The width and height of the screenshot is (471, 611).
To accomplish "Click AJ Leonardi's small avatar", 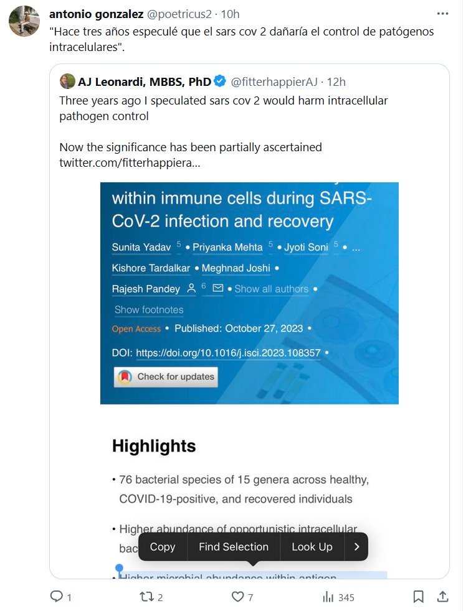I will coord(67,81).
